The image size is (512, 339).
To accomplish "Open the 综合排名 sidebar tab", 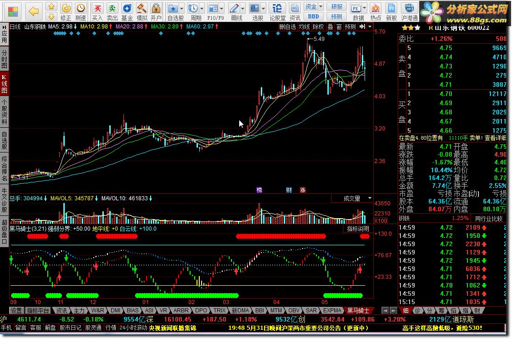I will point(4,169).
